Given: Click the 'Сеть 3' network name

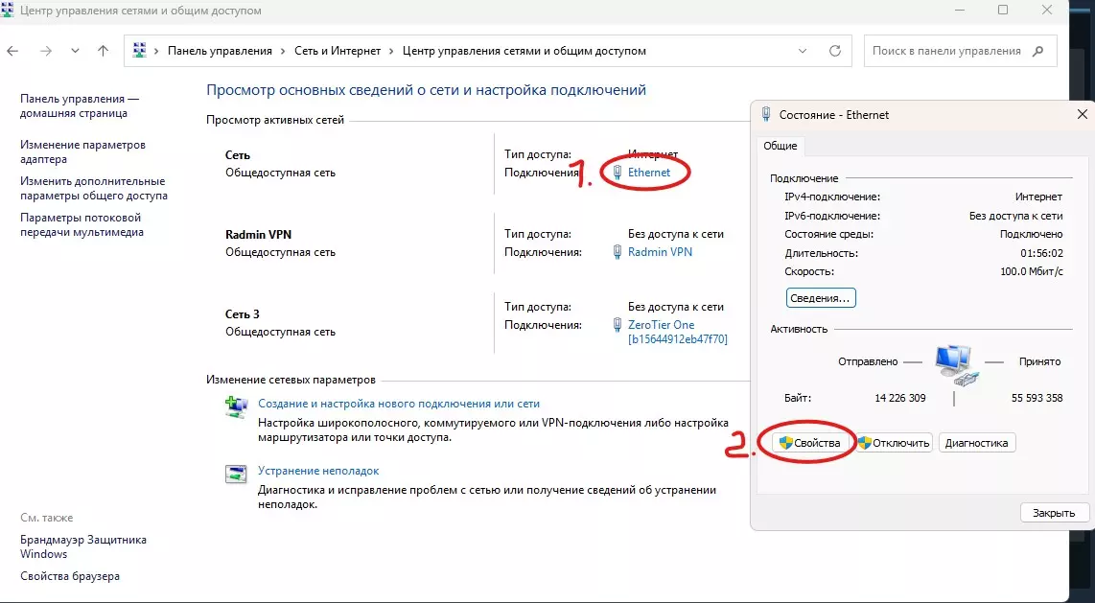Looking at the screenshot, I should 243,314.
